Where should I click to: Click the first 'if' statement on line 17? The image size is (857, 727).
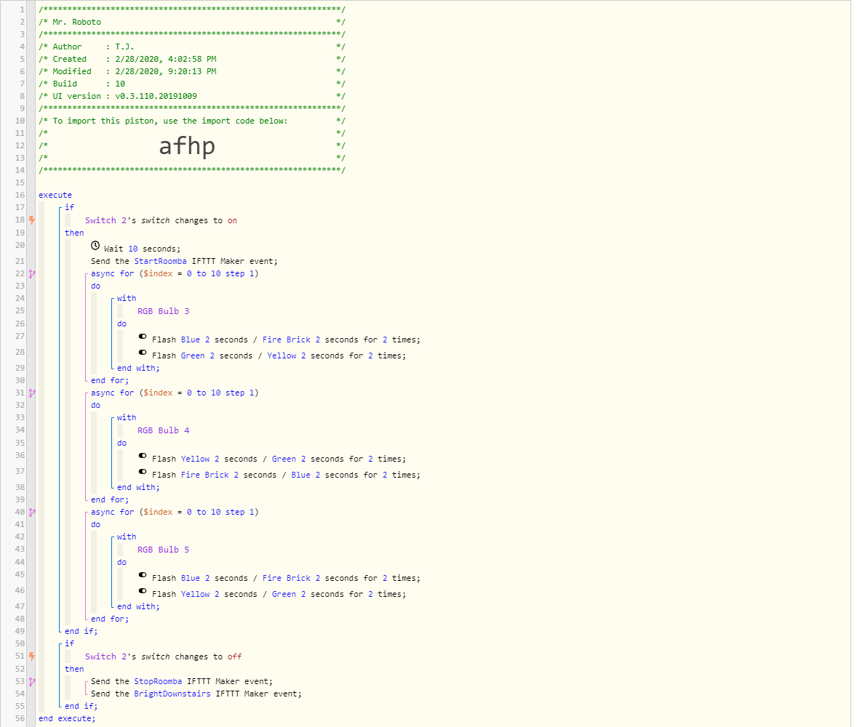[69, 207]
